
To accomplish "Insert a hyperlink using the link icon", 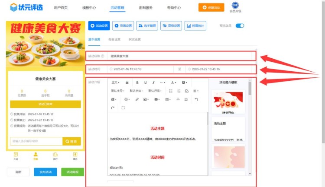I will click(137, 99).
